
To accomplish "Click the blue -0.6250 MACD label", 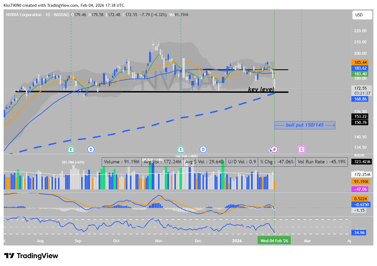I will [361, 205].
